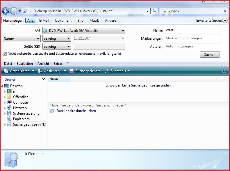Screen dimensions: 230x171
Task: Filter results by Bild
Action: tap(80, 21)
